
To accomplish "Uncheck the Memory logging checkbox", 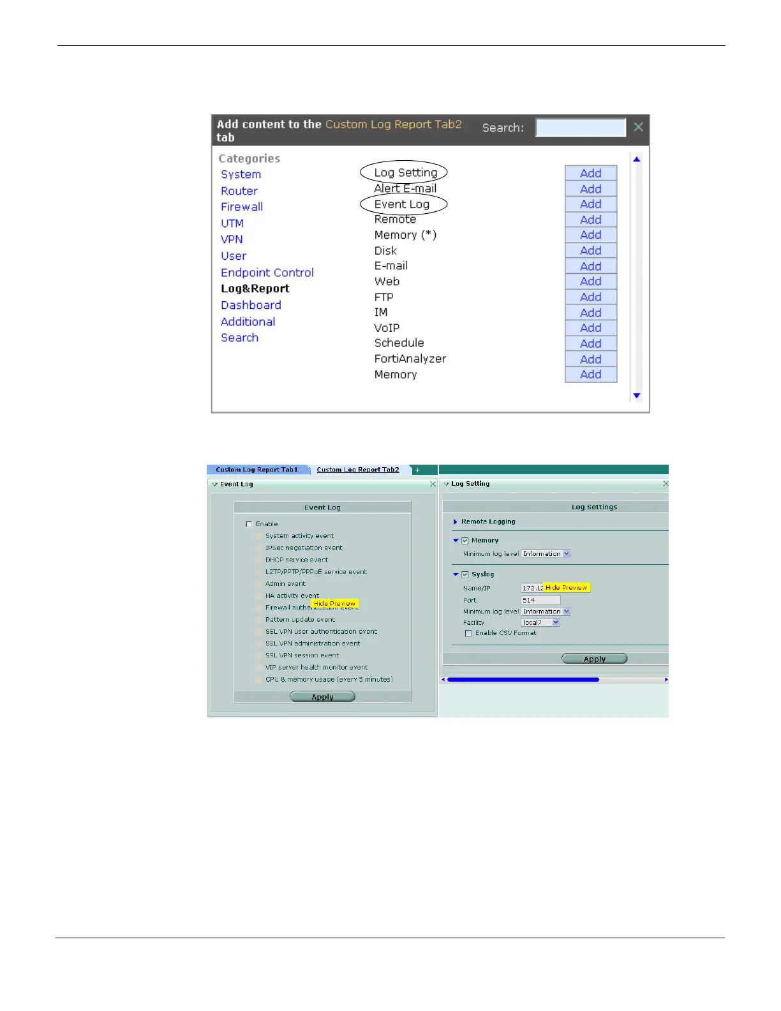I will click(465, 541).
